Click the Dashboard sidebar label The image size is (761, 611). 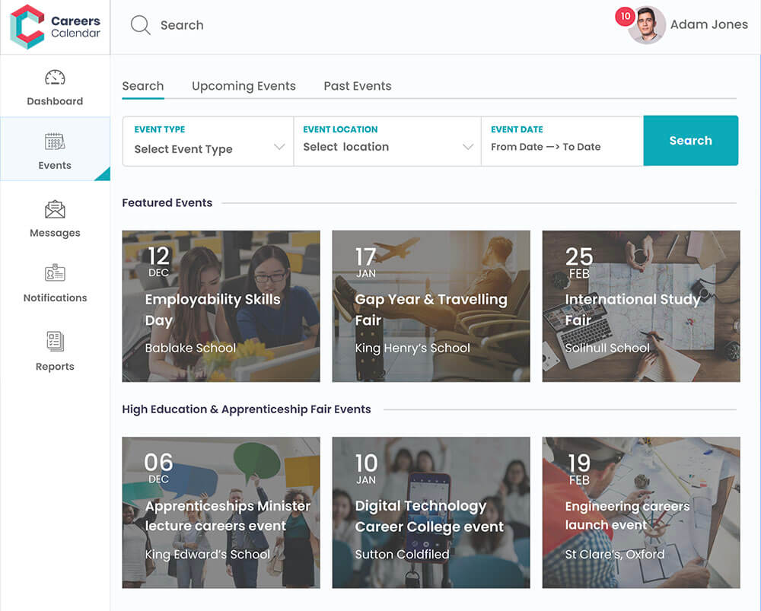(x=55, y=101)
